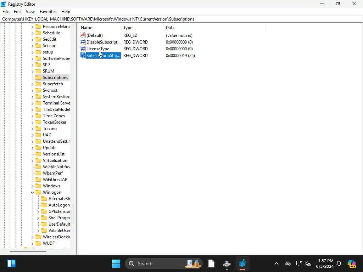Click the LicenseType DWORD icon
Viewport: 363px width, 272px height.
(83, 49)
